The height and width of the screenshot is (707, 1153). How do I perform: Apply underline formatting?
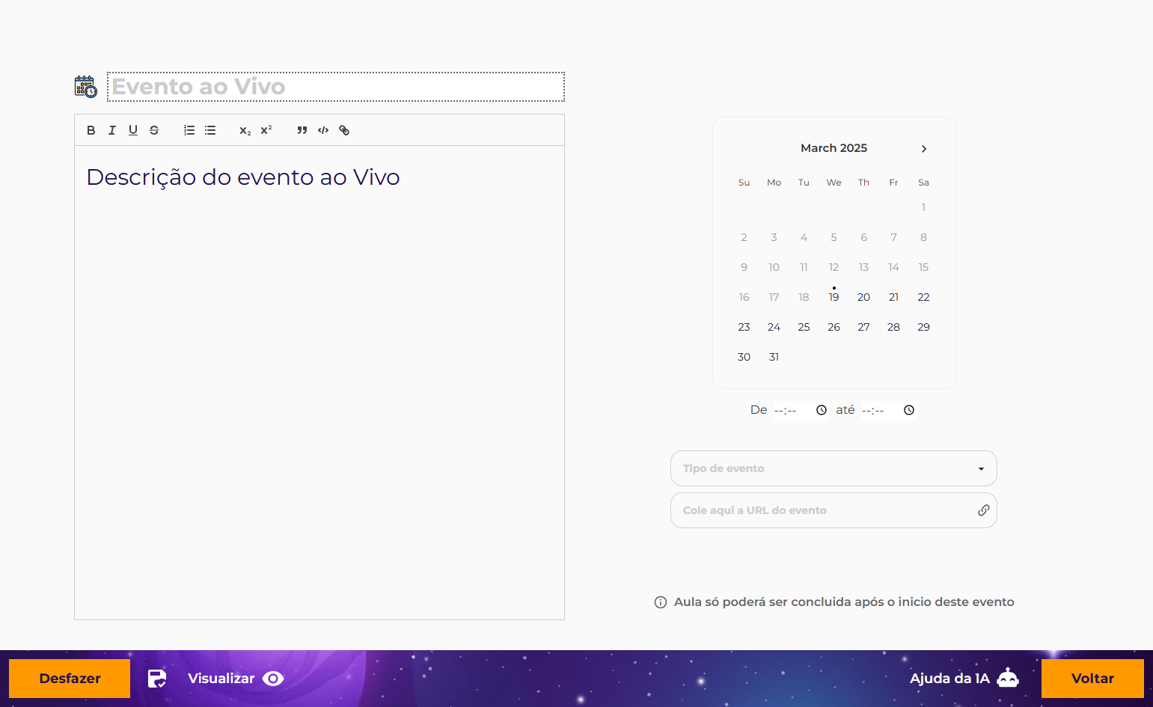(x=133, y=130)
